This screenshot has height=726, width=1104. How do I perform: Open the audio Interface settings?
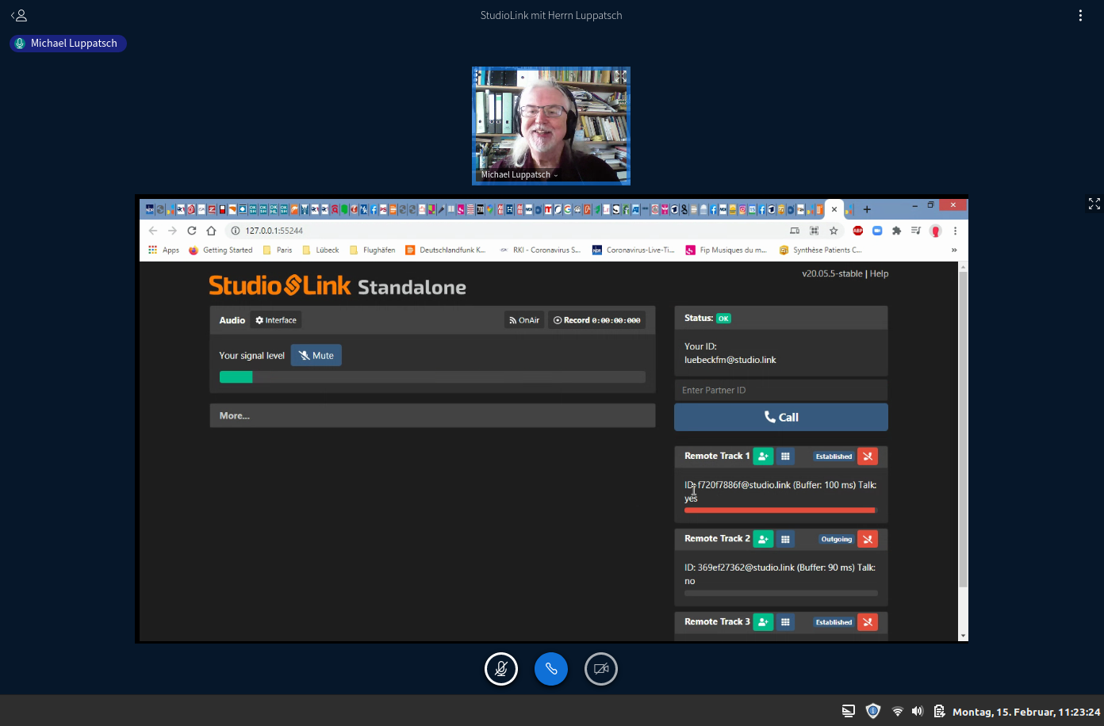[276, 320]
